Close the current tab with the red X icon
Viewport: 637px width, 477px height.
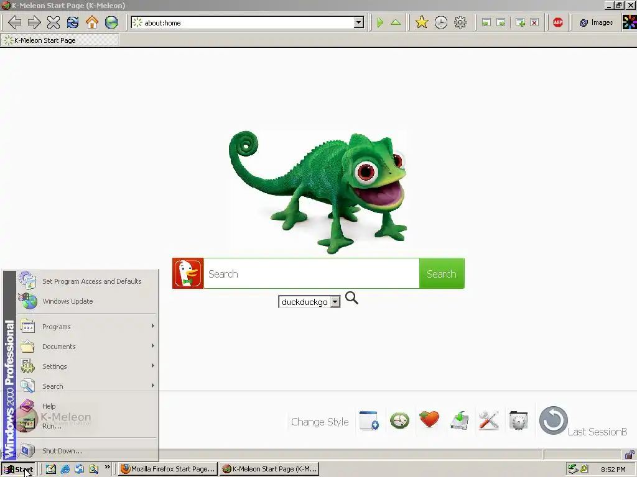pos(534,23)
